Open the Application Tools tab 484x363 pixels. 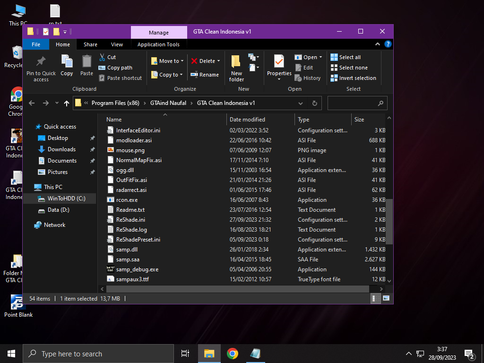158,44
